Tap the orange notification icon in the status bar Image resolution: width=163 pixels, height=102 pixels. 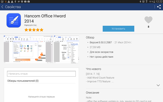[6, 2]
